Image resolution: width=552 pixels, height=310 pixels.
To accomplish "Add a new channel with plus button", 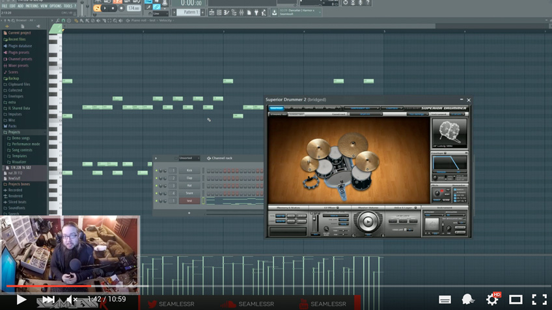I will [x=189, y=213].
